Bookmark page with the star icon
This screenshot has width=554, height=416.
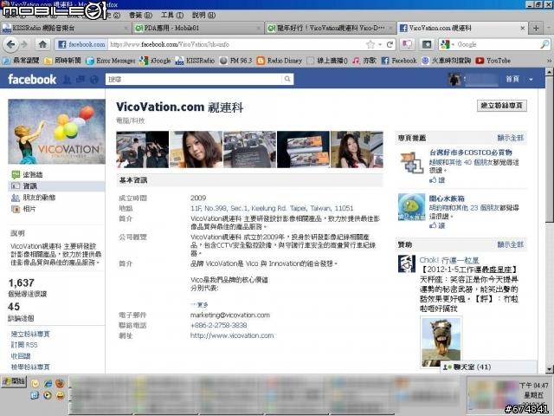[370, 44]
